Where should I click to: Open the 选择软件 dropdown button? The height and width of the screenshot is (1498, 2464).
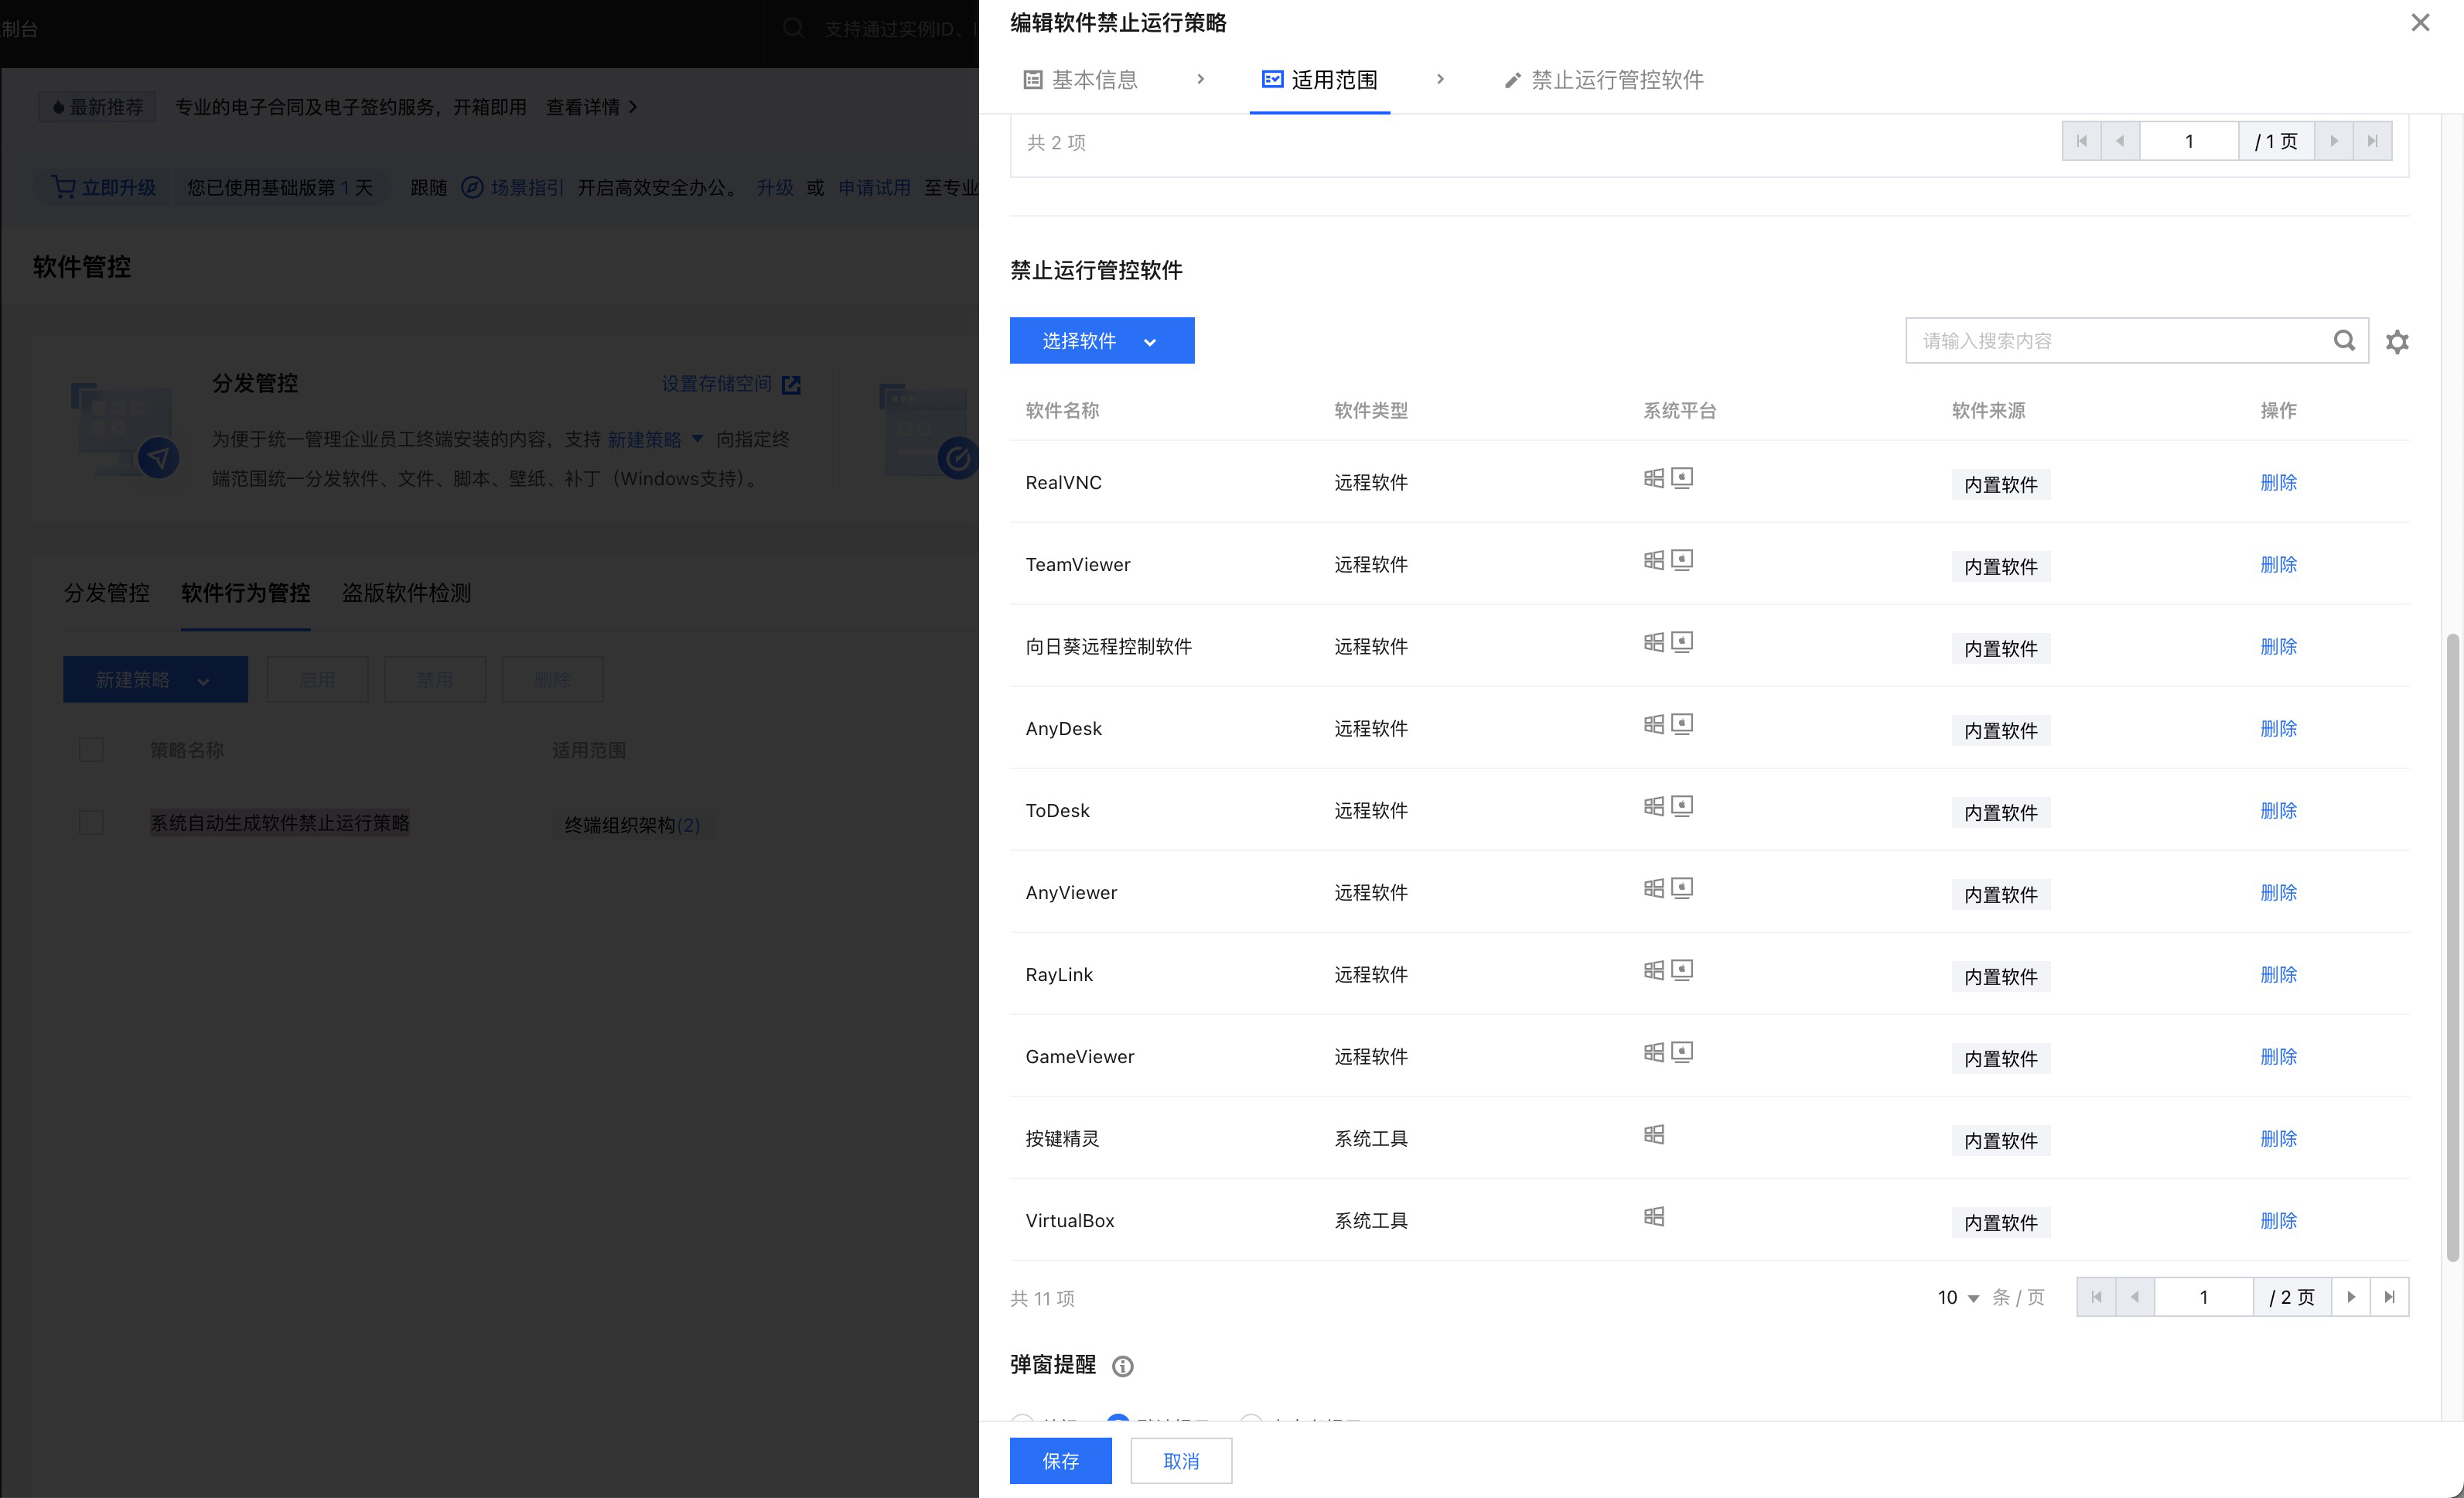click(1102, 340)
